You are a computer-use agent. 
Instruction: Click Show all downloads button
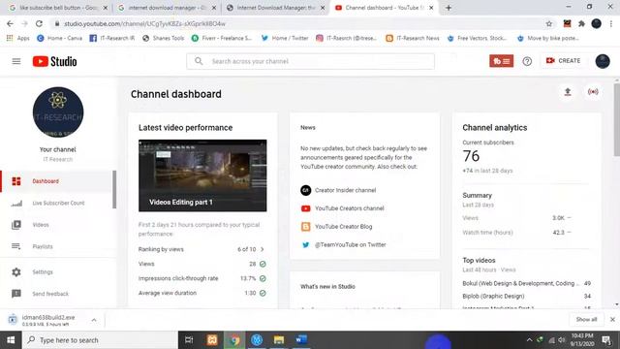click(x=586, y=319)
